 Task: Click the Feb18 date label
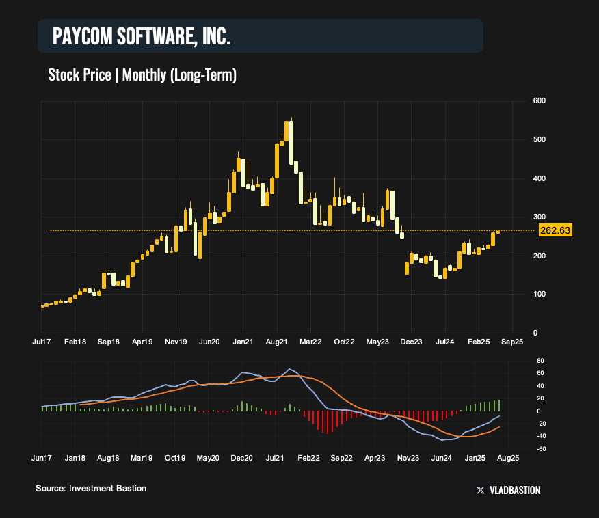tap(75, 342)
